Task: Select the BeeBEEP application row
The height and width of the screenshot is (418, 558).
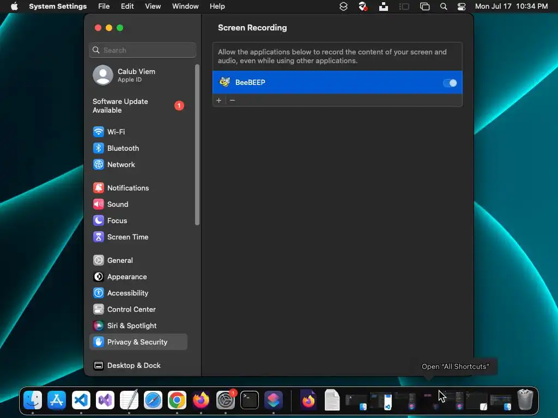Action: [337, 83]
